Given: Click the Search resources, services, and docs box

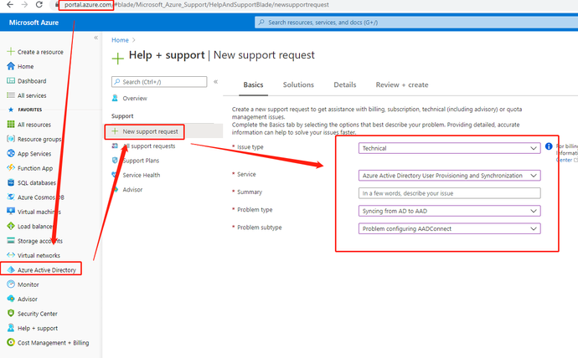Looking at the screenshot, I should tap(416, 23).
